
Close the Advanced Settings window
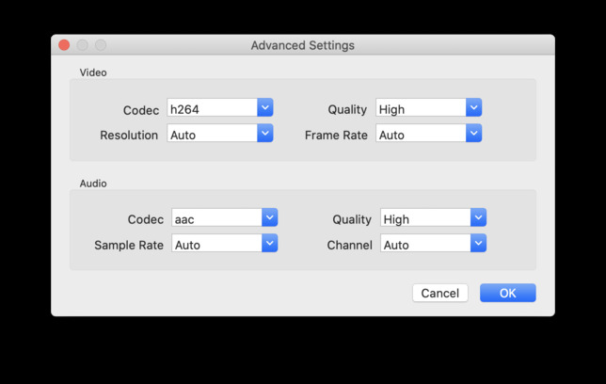click(x=64, y=45)
